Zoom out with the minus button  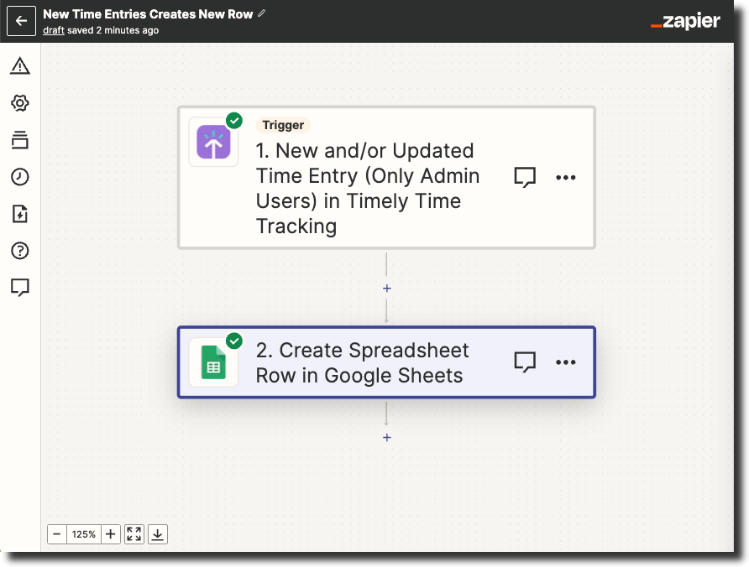click(56, 534)
